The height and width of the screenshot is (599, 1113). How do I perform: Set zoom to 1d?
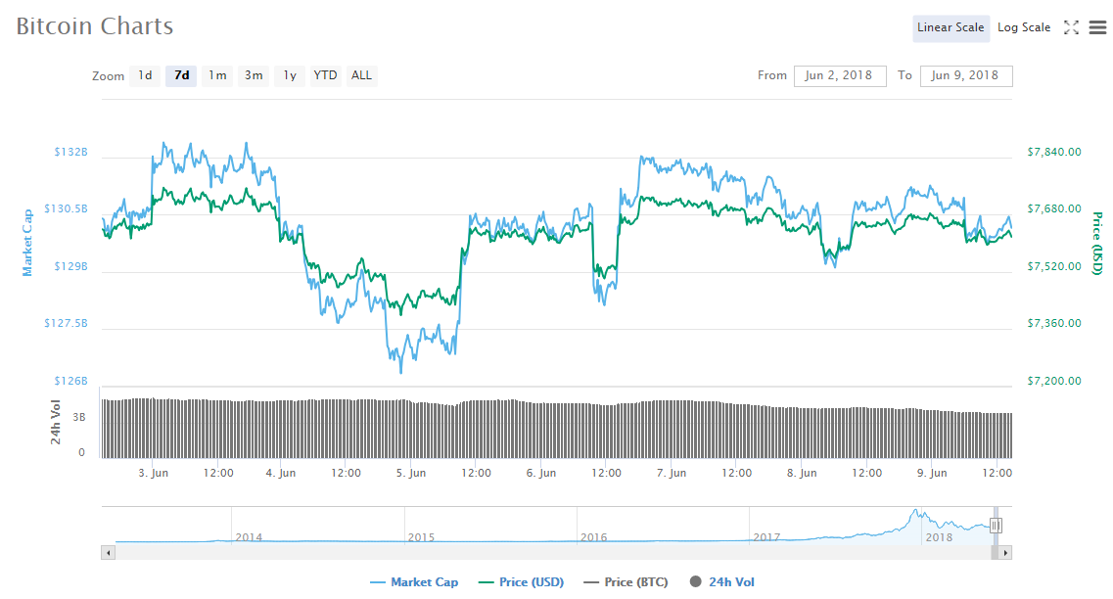click(145, 75)
